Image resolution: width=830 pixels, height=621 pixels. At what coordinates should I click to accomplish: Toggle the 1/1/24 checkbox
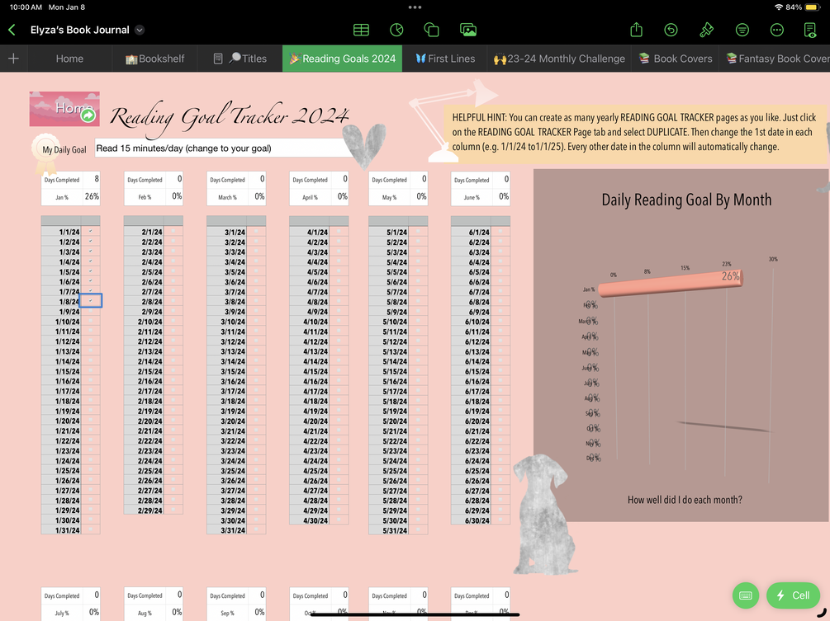click(91, 232)
